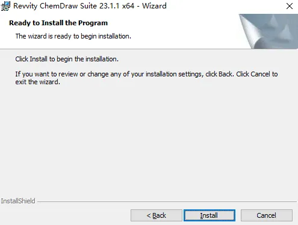Click the divider line beside InstallShield
Image resolution: width=298 pixels, height=225 pixels.
[x=167, y=202]
